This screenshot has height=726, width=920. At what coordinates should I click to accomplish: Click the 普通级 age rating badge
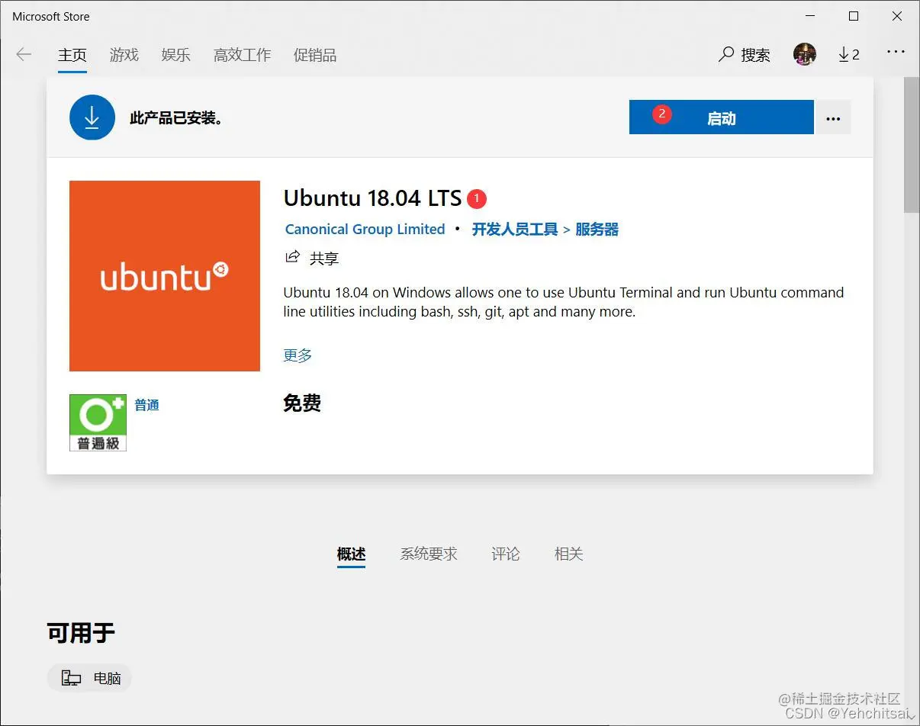(x=98, y=422)
